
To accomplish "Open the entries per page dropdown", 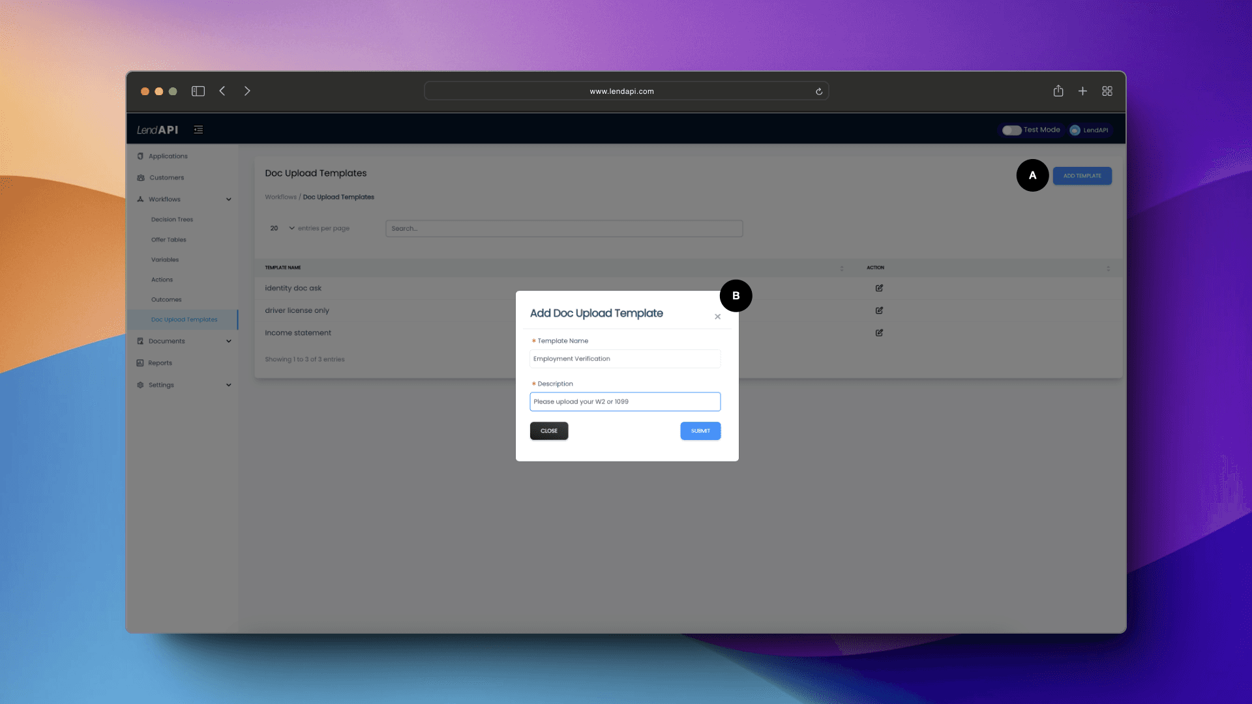I will pos(282,228).
